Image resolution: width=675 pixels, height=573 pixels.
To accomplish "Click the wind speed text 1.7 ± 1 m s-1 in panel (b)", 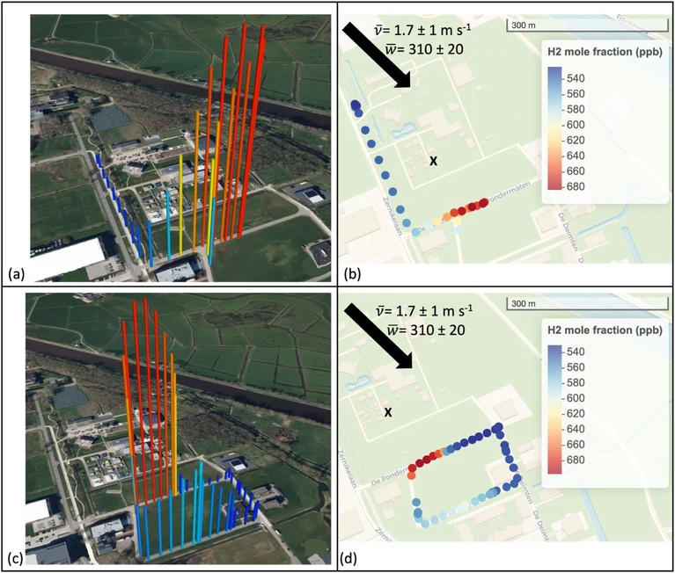I will point(422,31).
